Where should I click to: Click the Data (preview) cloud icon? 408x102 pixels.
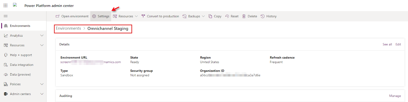coord(6,75)
